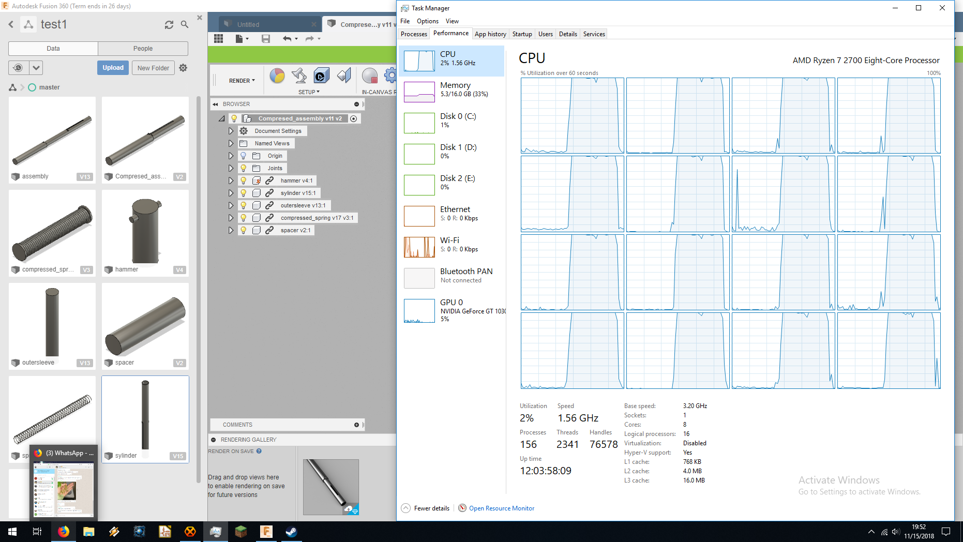Click the File document icon in Fusion
The height and width of the screenshot is (542, 963).
(x=239, y=39)
